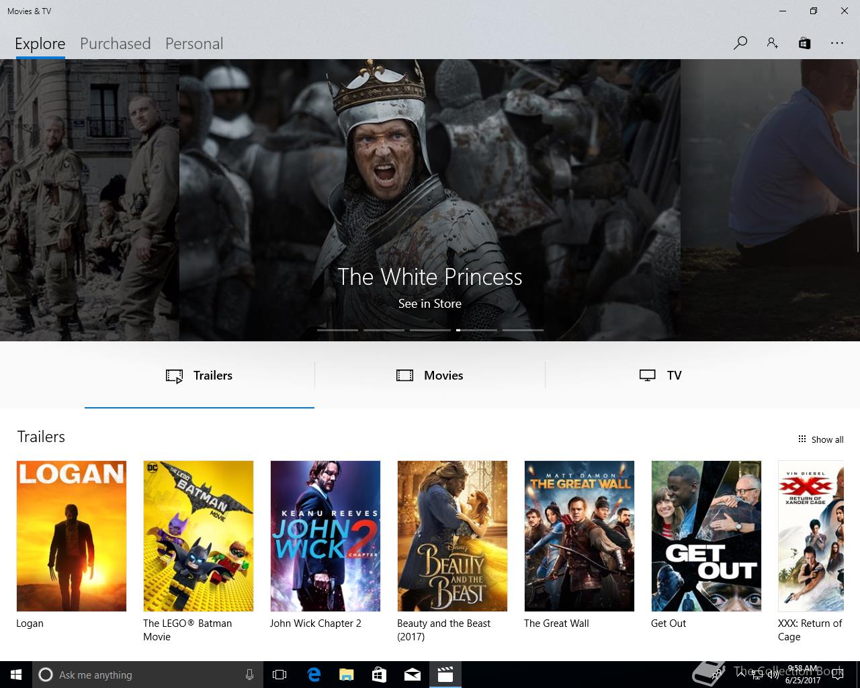Open Task View on the taskbar
The height and width of the screenshot is (688, 860).
point(279,675)
